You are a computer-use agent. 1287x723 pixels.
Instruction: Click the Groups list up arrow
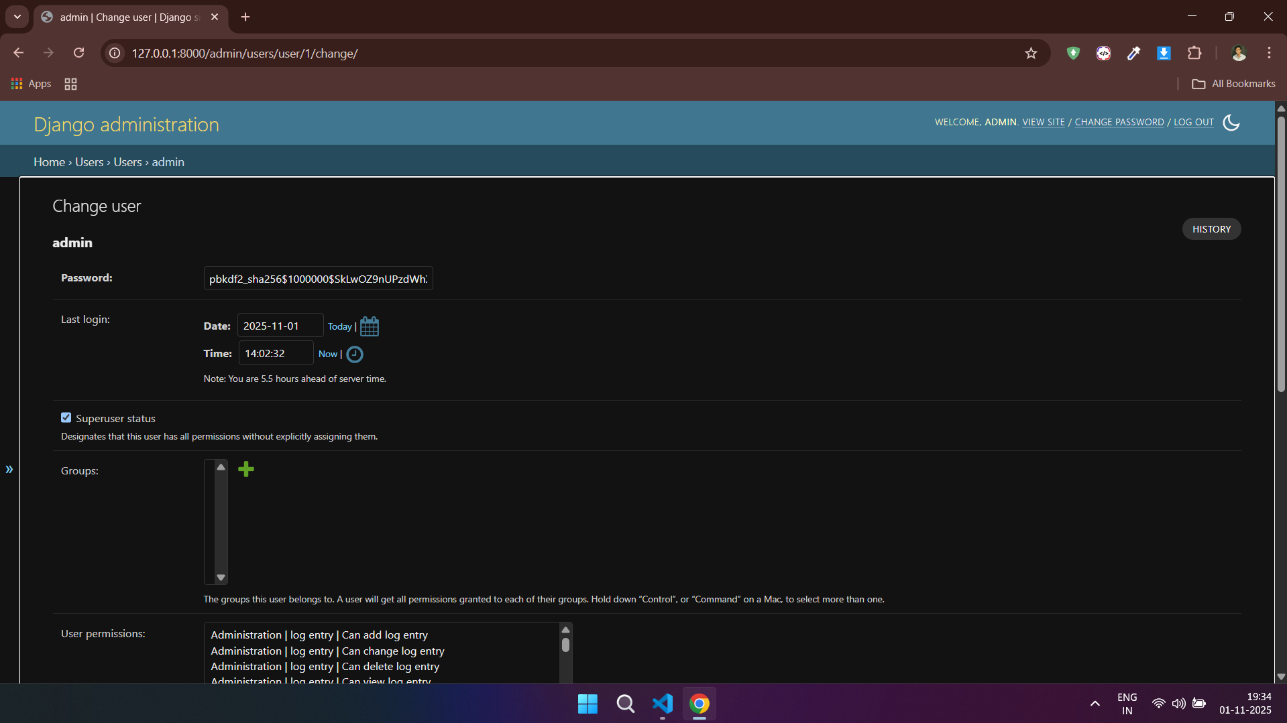coord(221,467)
